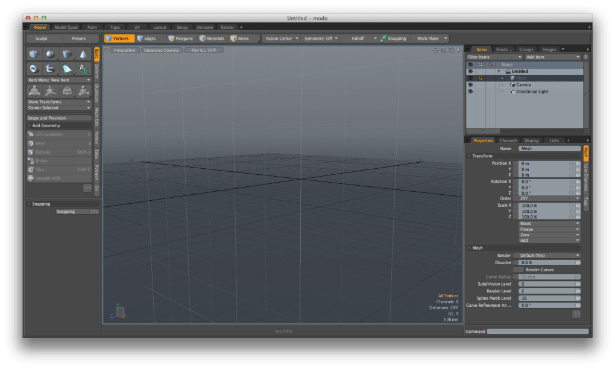Open the Symmetry: Off dropdown
Image resolution: width=615 pixels, height=369 pixels.
321,39
